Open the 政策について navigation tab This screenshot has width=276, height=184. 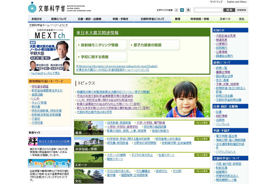coord(59,19)
